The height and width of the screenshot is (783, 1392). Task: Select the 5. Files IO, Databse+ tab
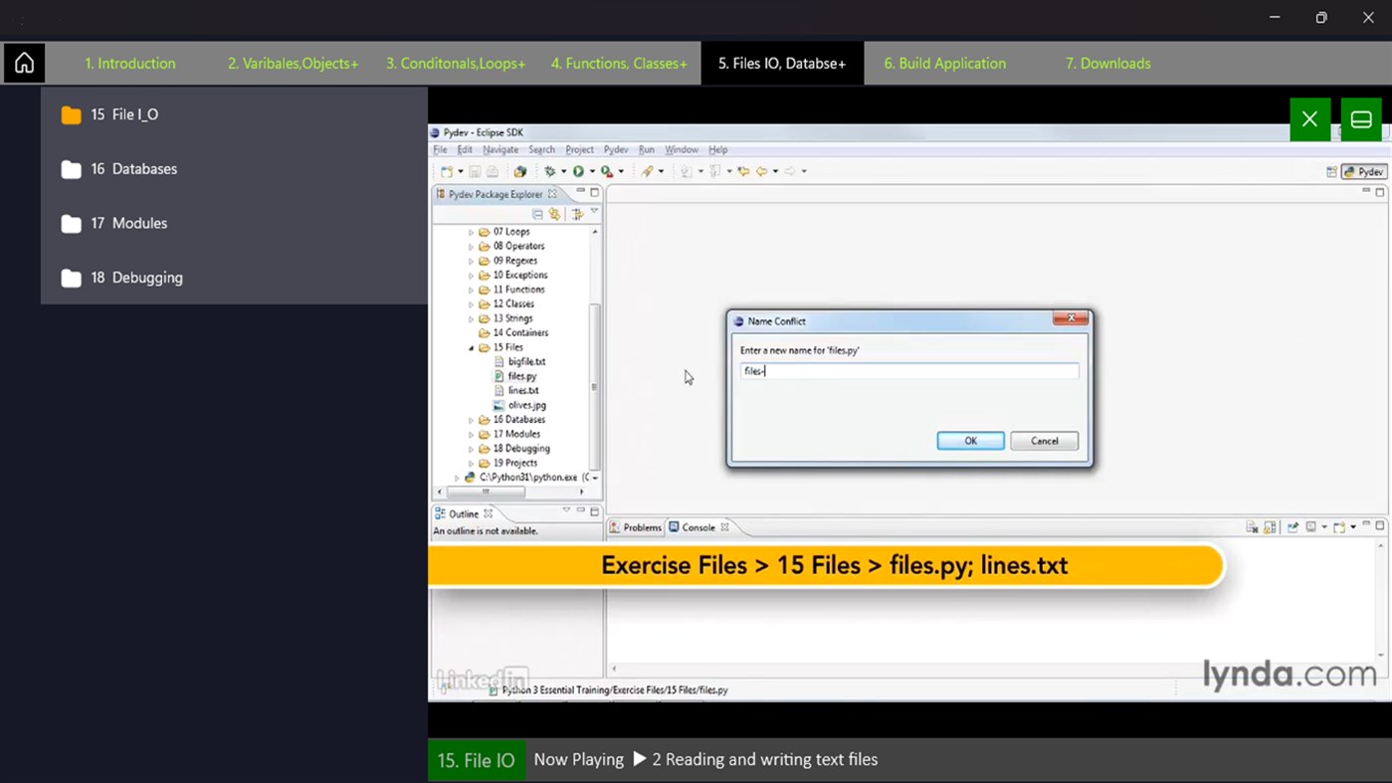(x=782, y=63)
